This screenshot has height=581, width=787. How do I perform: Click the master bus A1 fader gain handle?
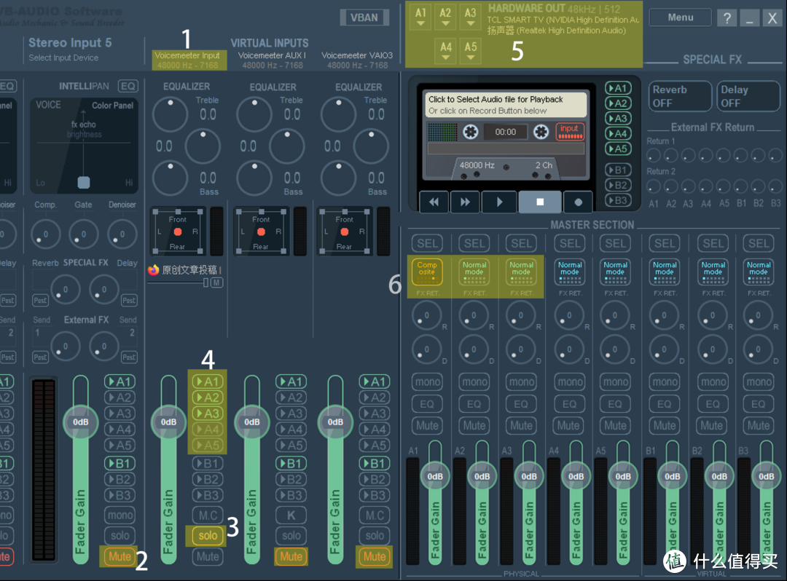pyautogui.click(x=434, y=476)
